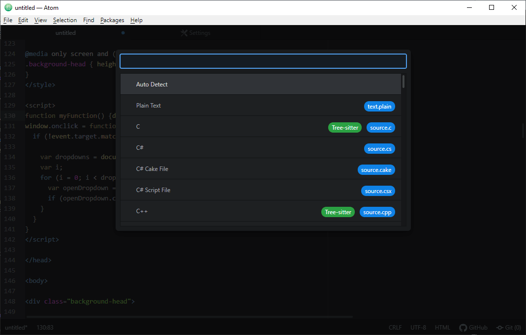
Task: Click the editor horizontal scrollbar
Action: [189, 316]
